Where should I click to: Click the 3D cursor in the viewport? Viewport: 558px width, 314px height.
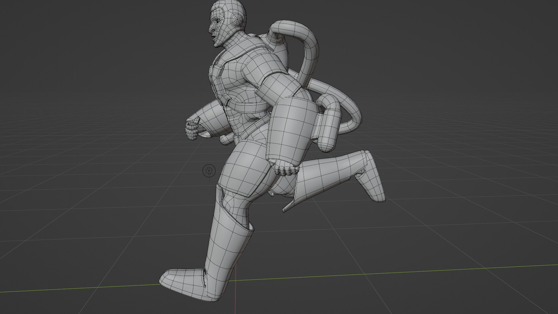click(209, 170)
